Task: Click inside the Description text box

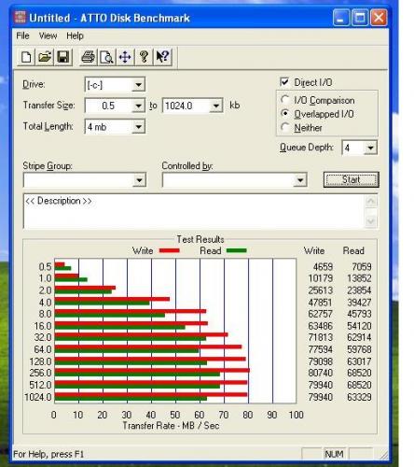Action: click(194, 211)
